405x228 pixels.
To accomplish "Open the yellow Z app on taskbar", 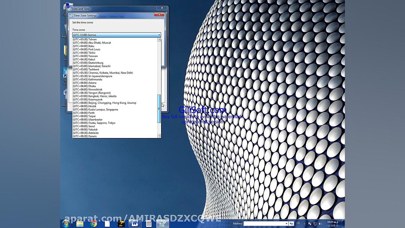I will click(121, 224).
